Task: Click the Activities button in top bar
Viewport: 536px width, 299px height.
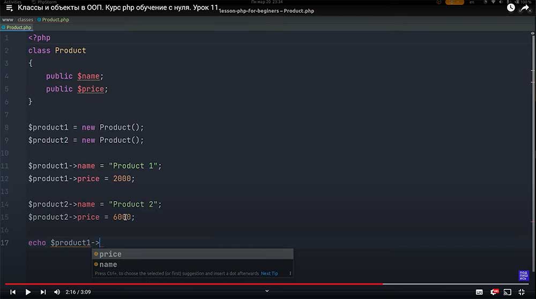Action: coord(13,2)
